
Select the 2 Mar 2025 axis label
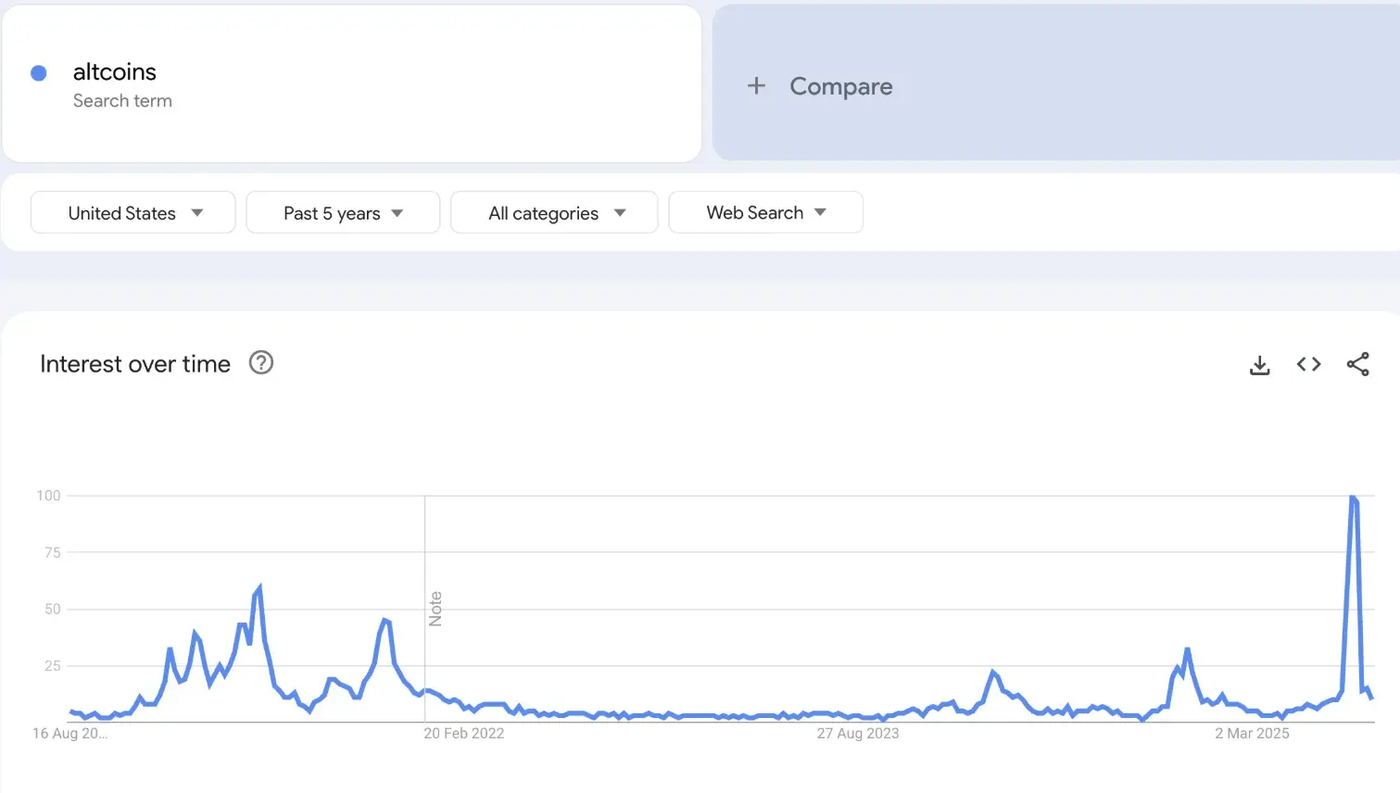pyautogui.click(x=1252, y=734)
